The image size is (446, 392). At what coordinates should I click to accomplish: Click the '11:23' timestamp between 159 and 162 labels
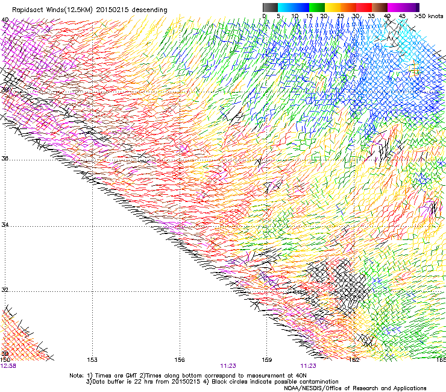click(309, 366)
